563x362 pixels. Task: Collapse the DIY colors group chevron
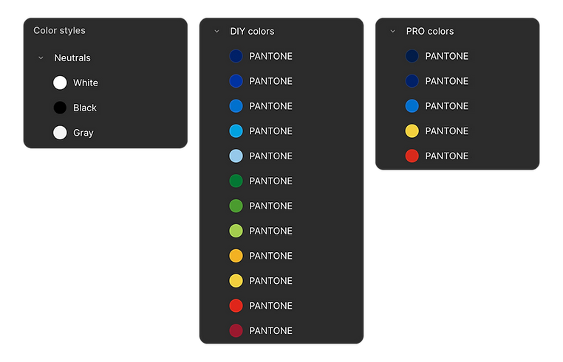[217, 31]
